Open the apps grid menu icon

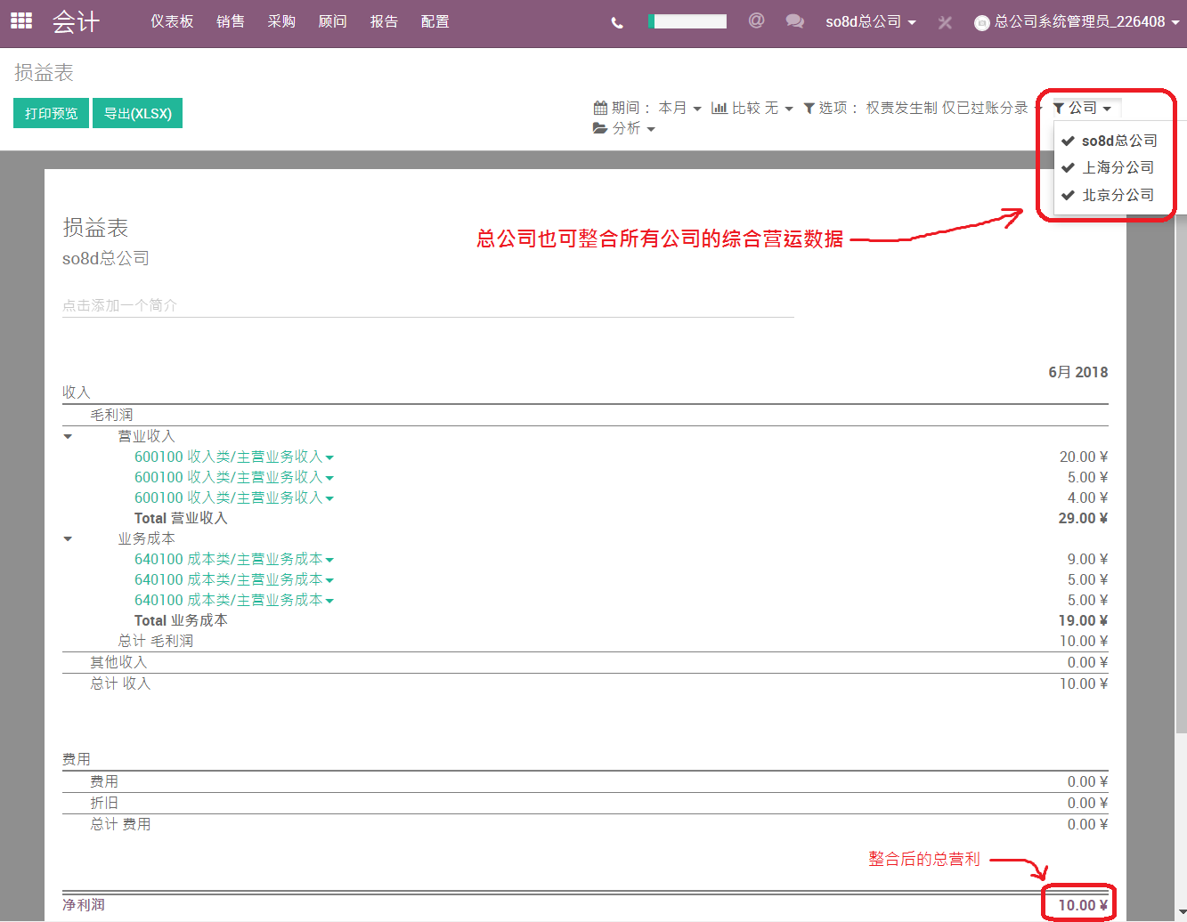(21, 21)
